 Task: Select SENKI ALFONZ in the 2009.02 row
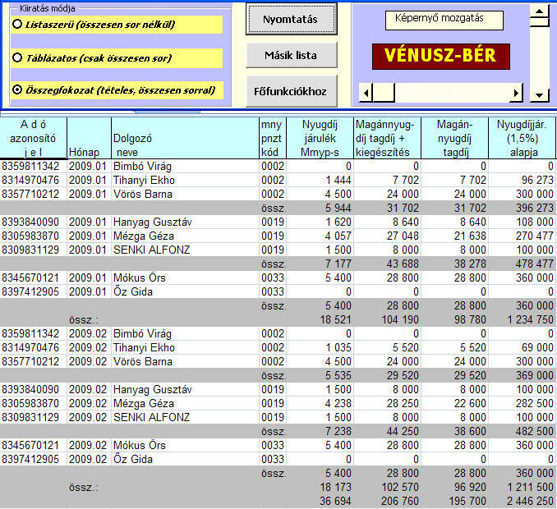[151, 417]
